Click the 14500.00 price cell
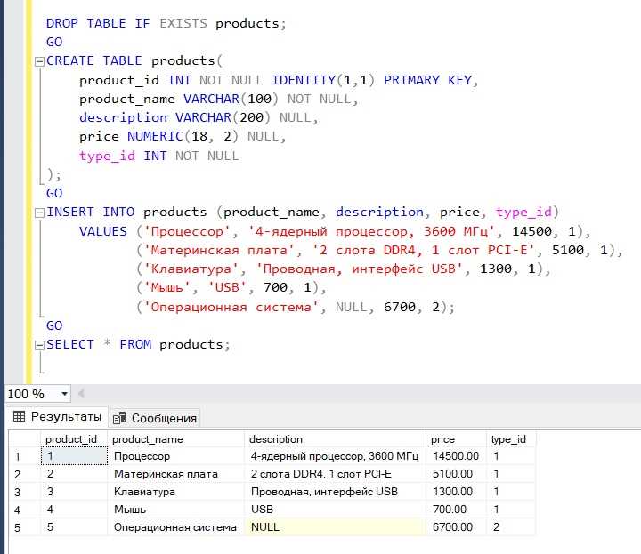 pyautogui.click(x=456, y=456)
